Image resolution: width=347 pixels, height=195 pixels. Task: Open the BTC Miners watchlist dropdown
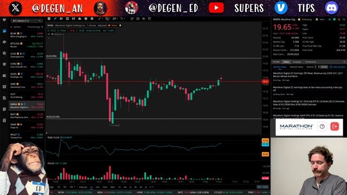pos(27,21)
